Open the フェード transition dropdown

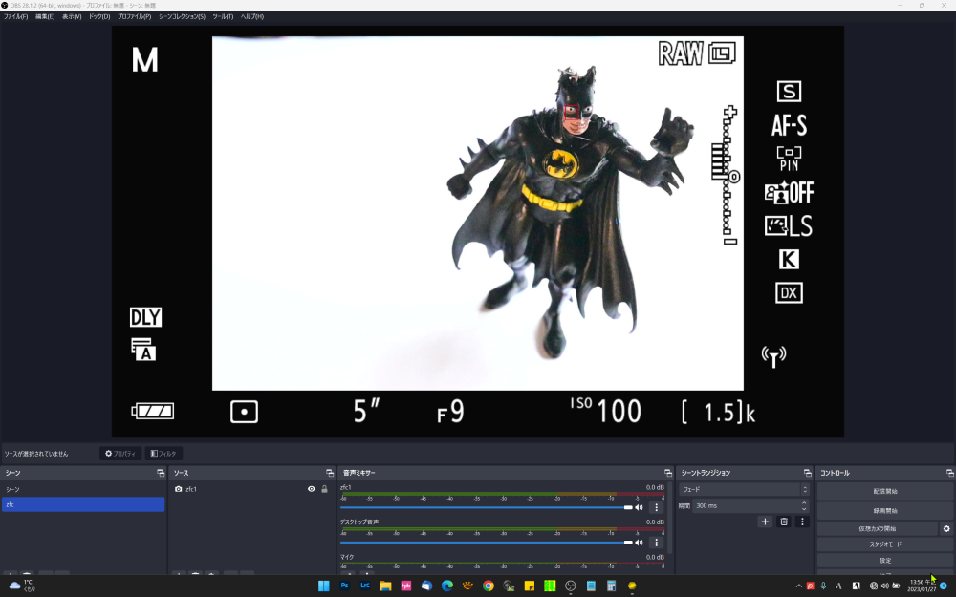tap(744, 489)
